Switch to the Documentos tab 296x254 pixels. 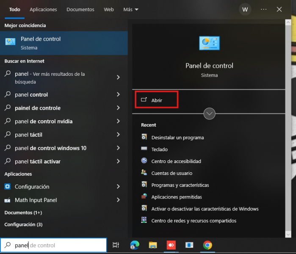[x=80, y=9]
